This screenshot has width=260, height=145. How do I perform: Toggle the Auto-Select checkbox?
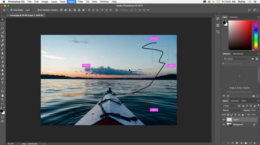11,10
